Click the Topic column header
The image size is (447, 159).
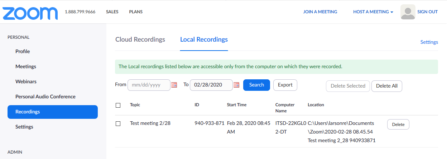(x=135, y=105)
